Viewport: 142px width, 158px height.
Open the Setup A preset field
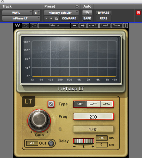[x=54, y=26]
